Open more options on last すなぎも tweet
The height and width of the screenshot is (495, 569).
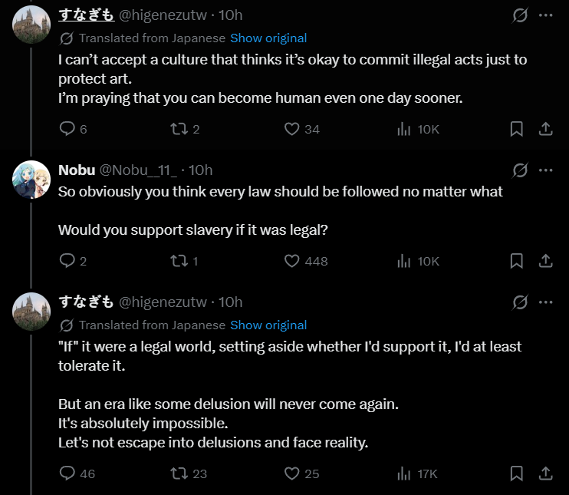click(546, 302)
